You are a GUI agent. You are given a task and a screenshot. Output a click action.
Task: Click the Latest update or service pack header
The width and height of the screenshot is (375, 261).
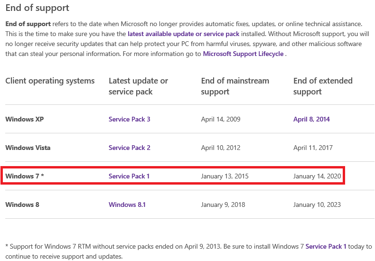point(138,86)
